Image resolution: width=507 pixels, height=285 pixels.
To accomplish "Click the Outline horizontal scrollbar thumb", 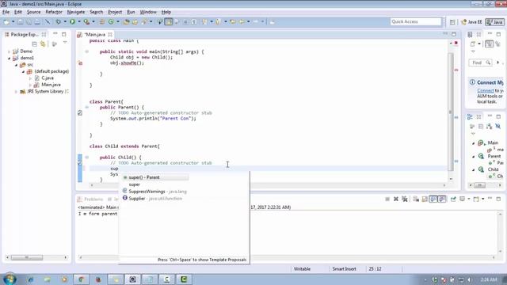I will pos(480,185).
